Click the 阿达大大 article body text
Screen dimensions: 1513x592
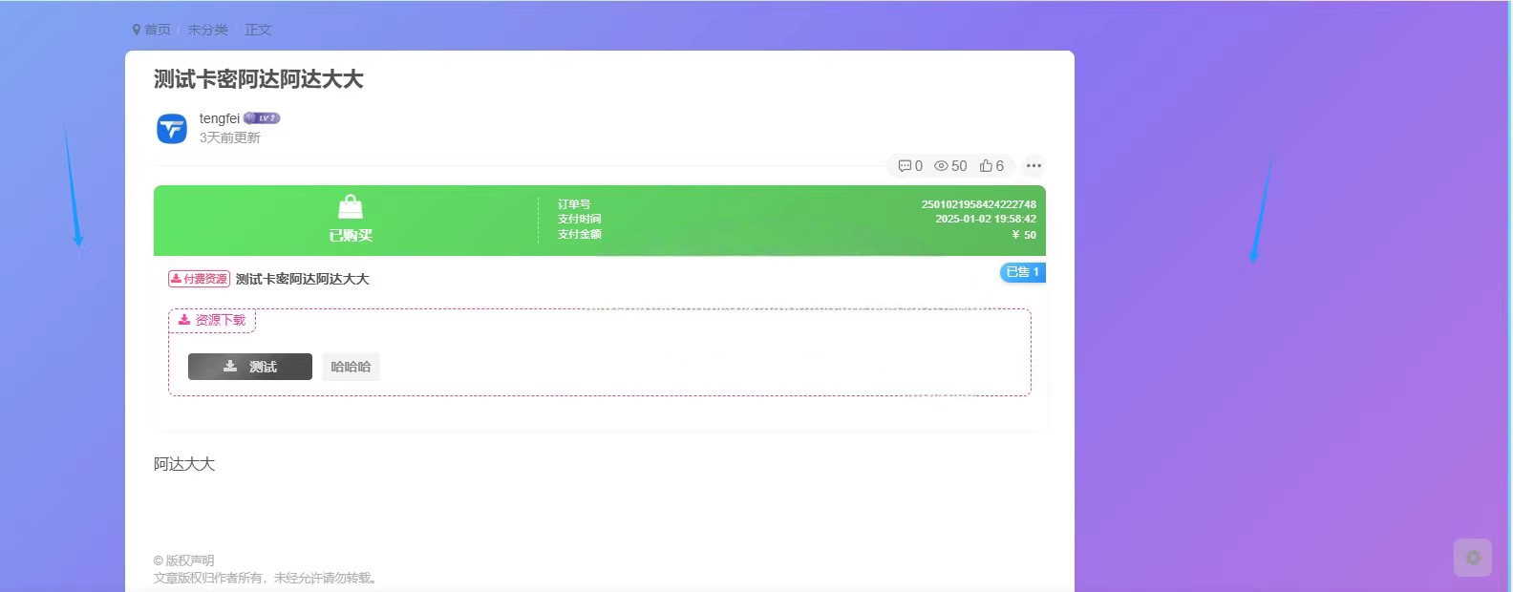[184, 464]
